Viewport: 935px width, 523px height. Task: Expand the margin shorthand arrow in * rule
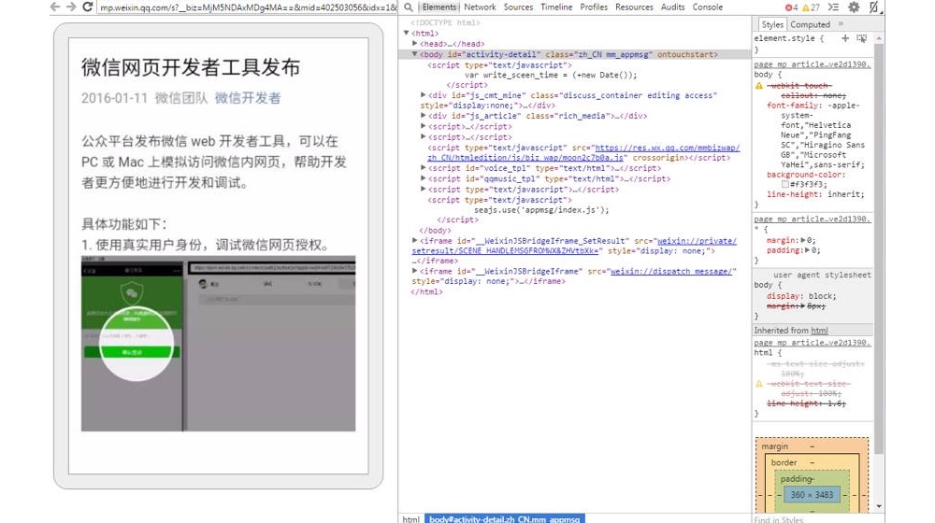click(x=802, y=240)
